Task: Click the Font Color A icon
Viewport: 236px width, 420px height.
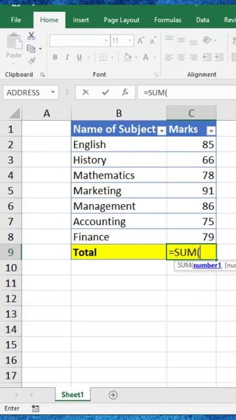Action: 146,57
